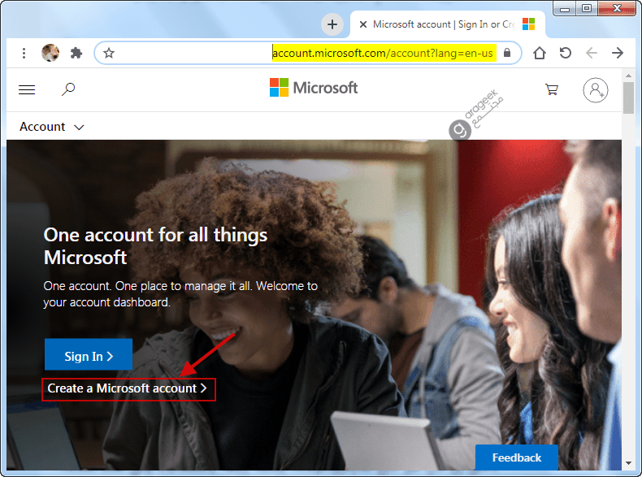Click Create a Microsoft account link
642x477 pixels.
click(128, 389)
